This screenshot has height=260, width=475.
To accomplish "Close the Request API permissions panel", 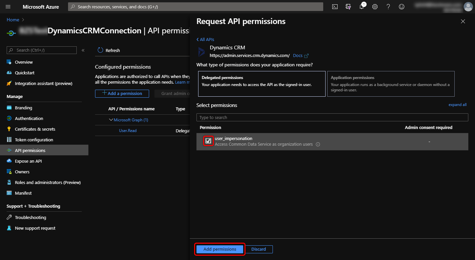I will tap(463, 21).
